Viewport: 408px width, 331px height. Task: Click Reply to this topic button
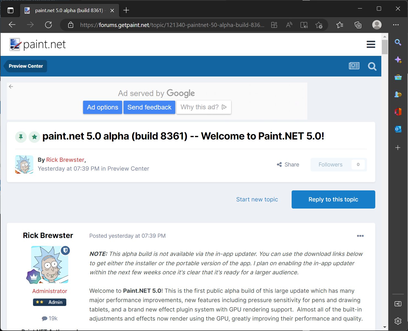pyautogui.click(x=333, y=199)
